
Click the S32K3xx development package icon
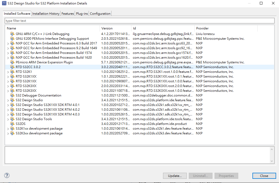(12, 133)
